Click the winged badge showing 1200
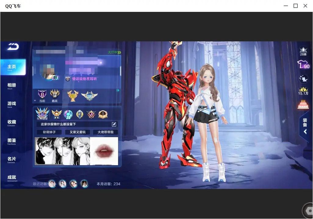The width and height of the screenshot is (313, 219). click(x=89, y=96)
